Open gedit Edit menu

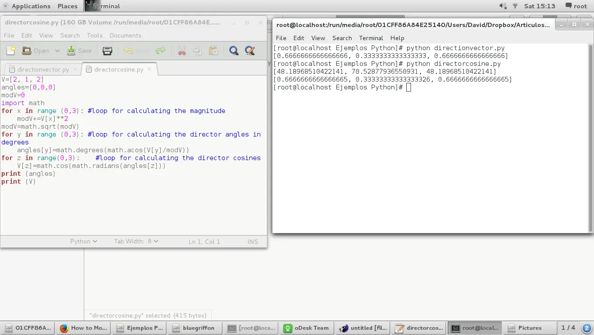[x=27, y=35]
